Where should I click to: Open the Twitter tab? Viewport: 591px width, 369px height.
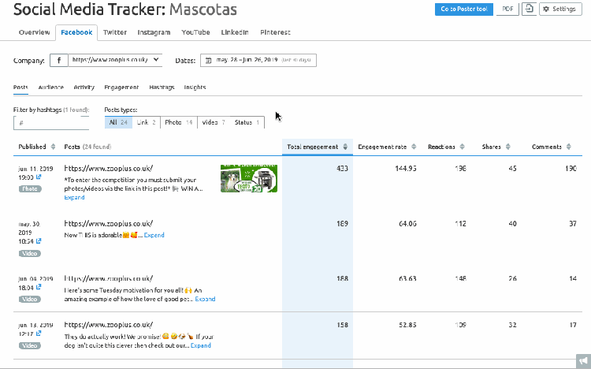pos(115,32)
